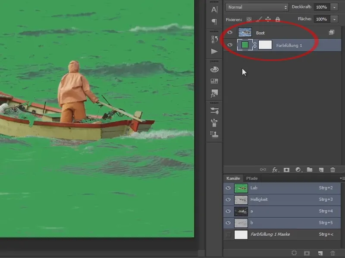This screenshot has height=258, width=345.
Task: Hide the Boot layer
Action: 230,33
